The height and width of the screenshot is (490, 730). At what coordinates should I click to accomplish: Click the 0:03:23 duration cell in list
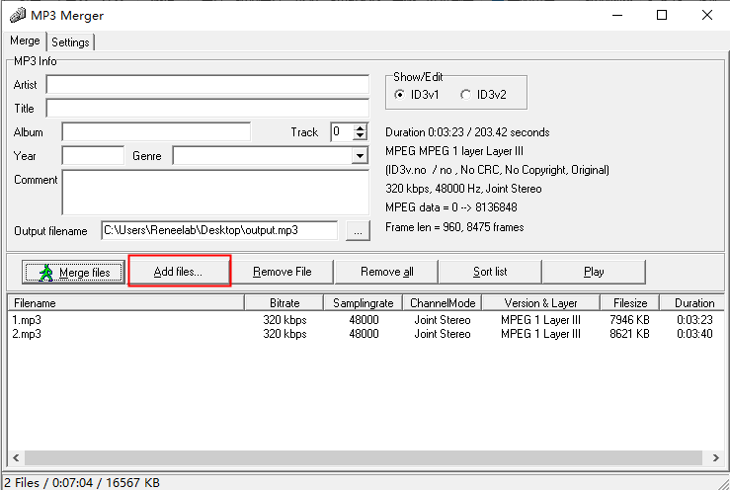[x=694, y=320]
